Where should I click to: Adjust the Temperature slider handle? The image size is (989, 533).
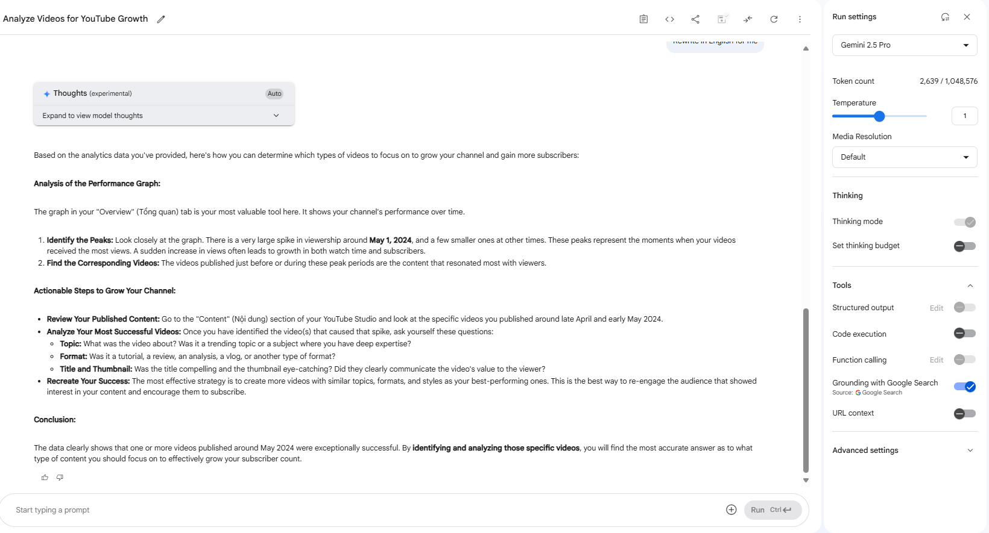(879, 116)
